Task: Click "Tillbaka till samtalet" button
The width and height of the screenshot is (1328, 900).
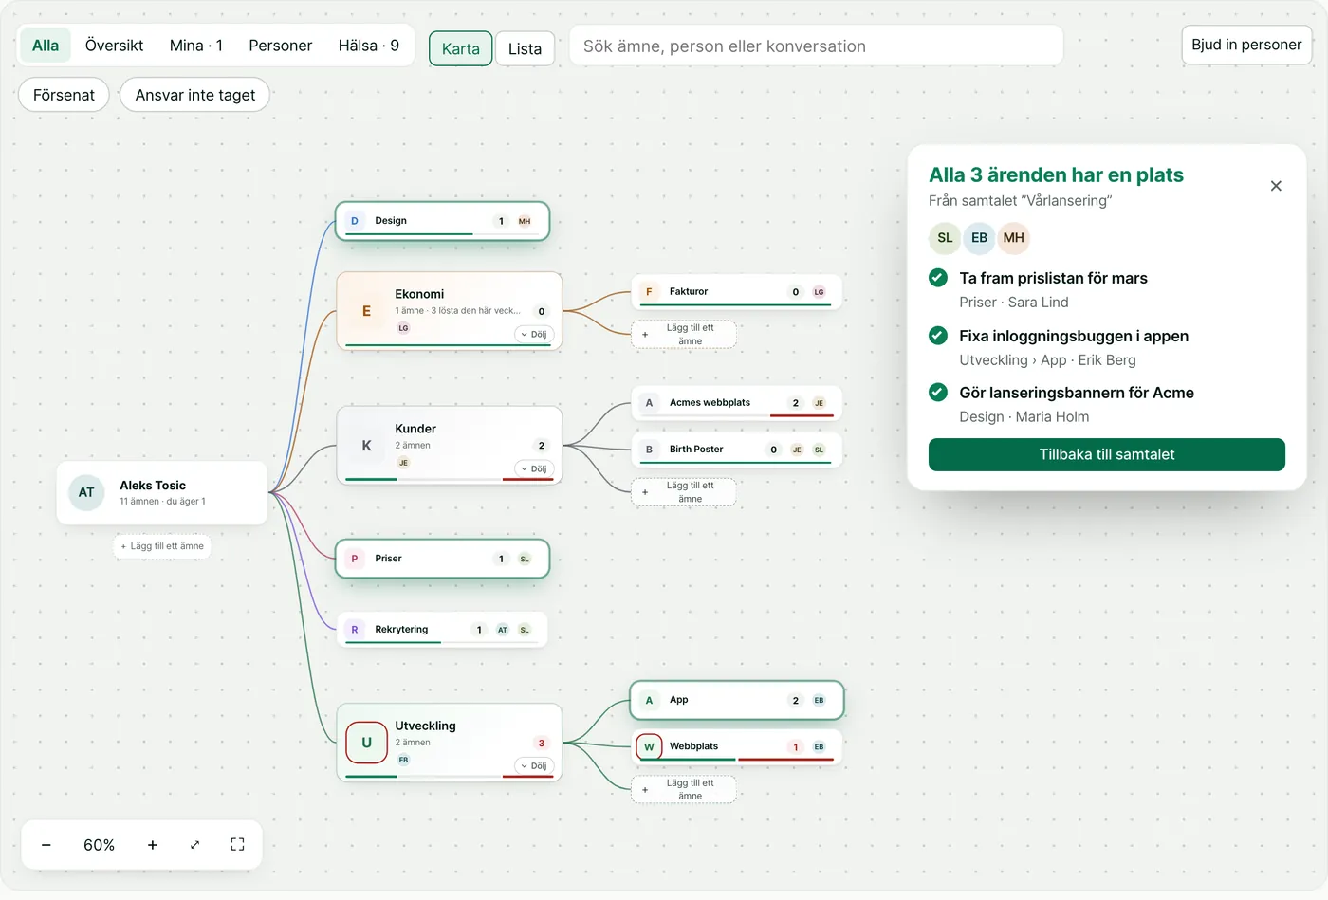Action: coord(1107,454)
